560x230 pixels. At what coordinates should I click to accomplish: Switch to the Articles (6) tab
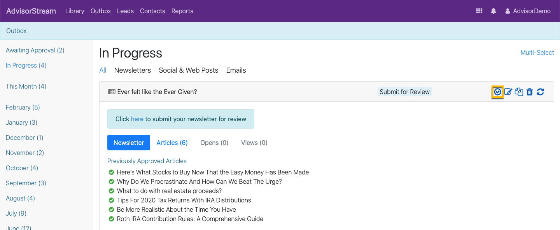tap(172, 143)
